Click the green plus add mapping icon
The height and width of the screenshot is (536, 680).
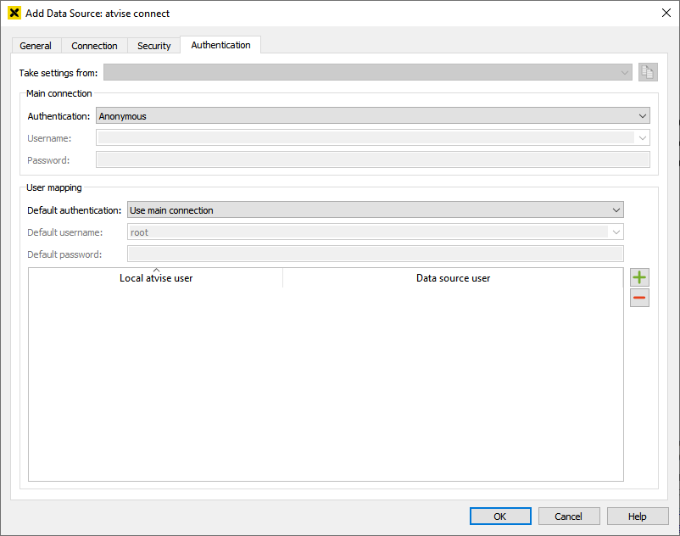coord(639,277)
